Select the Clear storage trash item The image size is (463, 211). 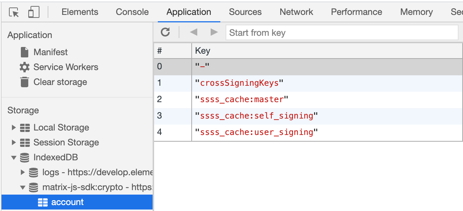pyautogui.click(x=53, y=82)
